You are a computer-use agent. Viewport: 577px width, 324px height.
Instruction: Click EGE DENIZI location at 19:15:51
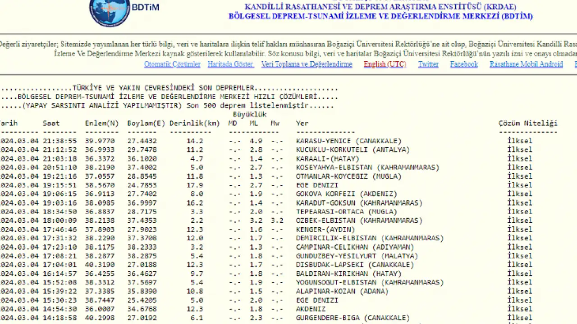coord(317,185)
